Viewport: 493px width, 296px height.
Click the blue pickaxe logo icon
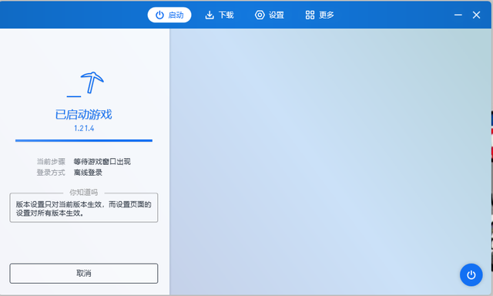click(x=86, y=84)
